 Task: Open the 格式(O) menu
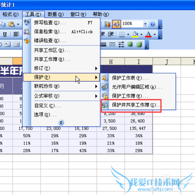(x=11, y=14)
